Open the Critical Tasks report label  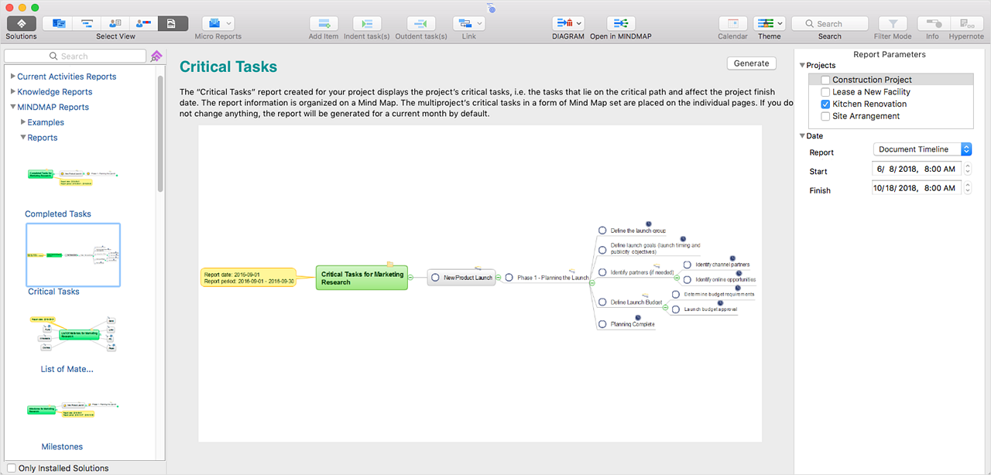click(53, 292)
